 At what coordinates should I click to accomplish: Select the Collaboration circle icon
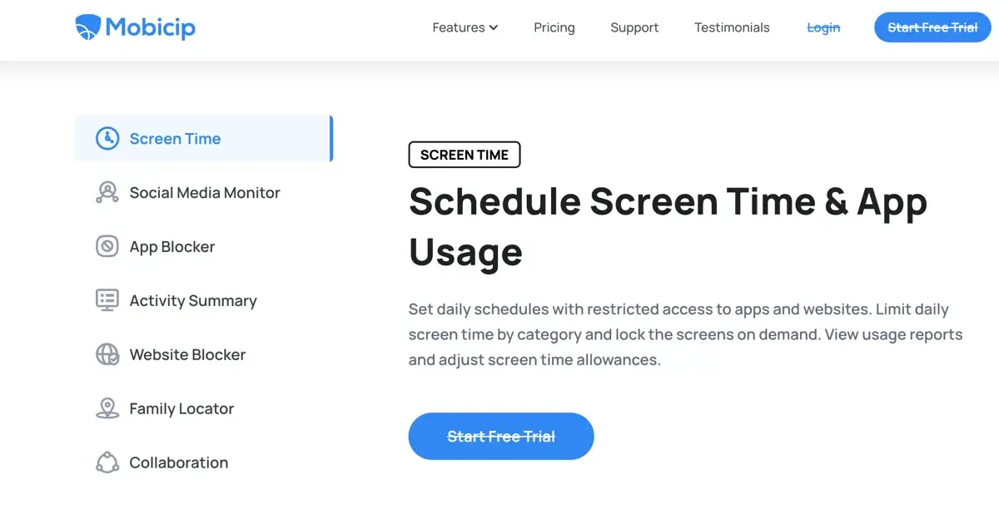click(x=107, y=462)
